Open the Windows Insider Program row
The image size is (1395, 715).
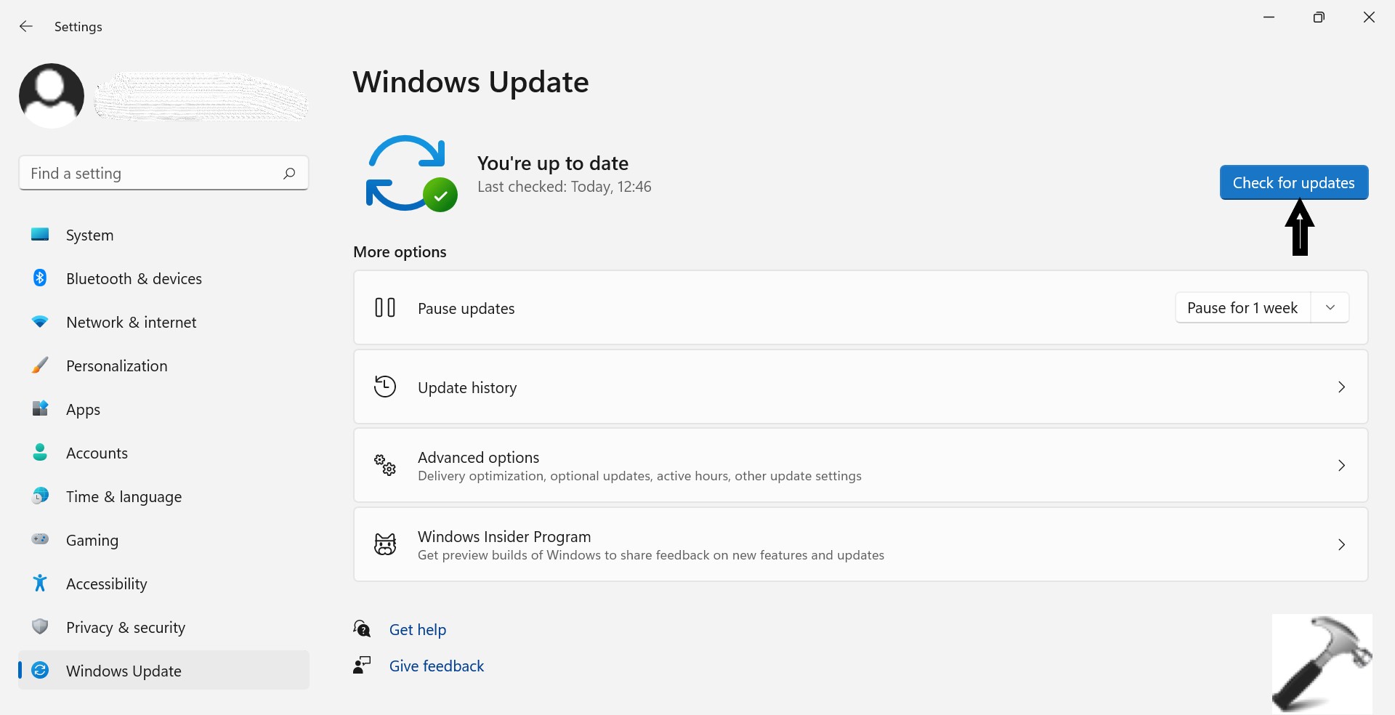pyautogui.click(x=861, y=544)
